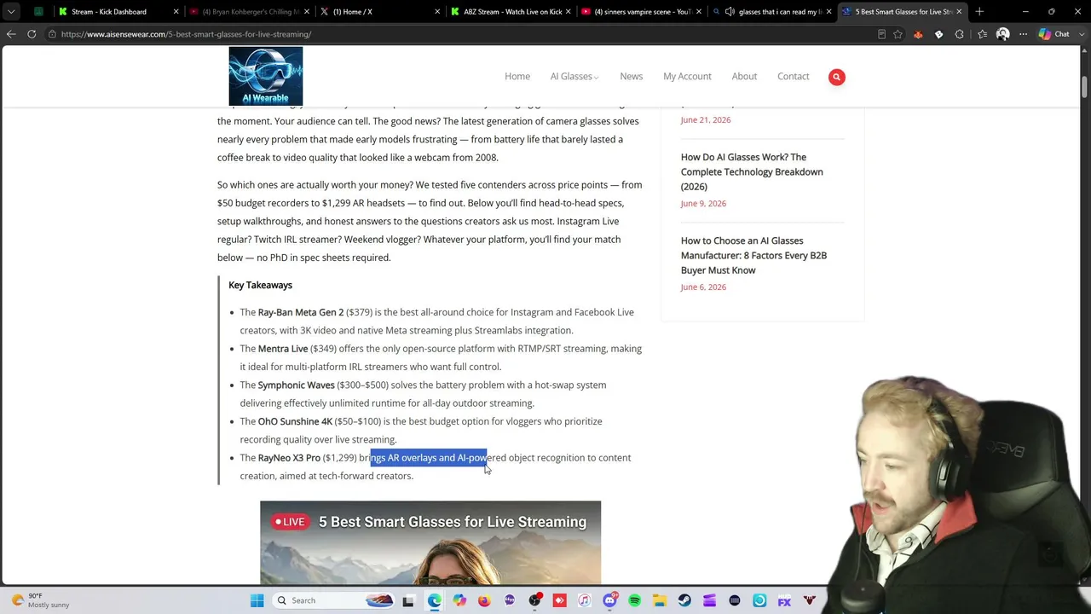Open the tab search dropdown arrow
Image resolution: width=1091 pixels, height=614 pixels.
point(11,12)
